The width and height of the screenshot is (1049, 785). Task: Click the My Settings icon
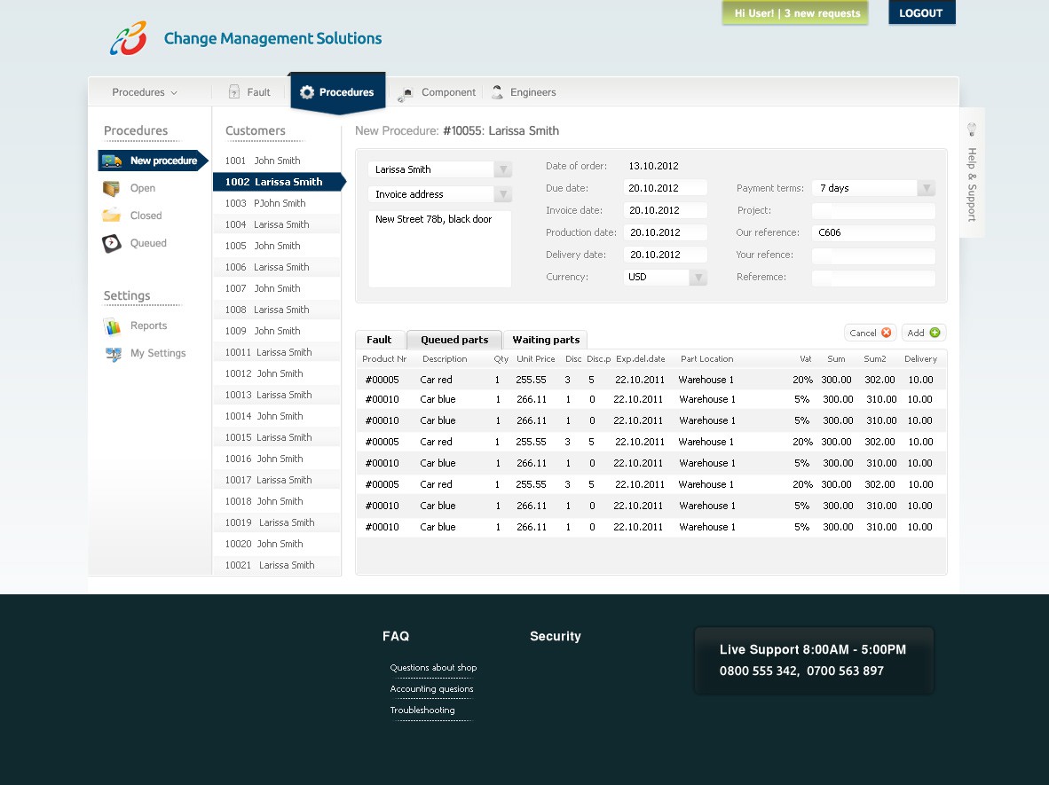coord(113,354)
